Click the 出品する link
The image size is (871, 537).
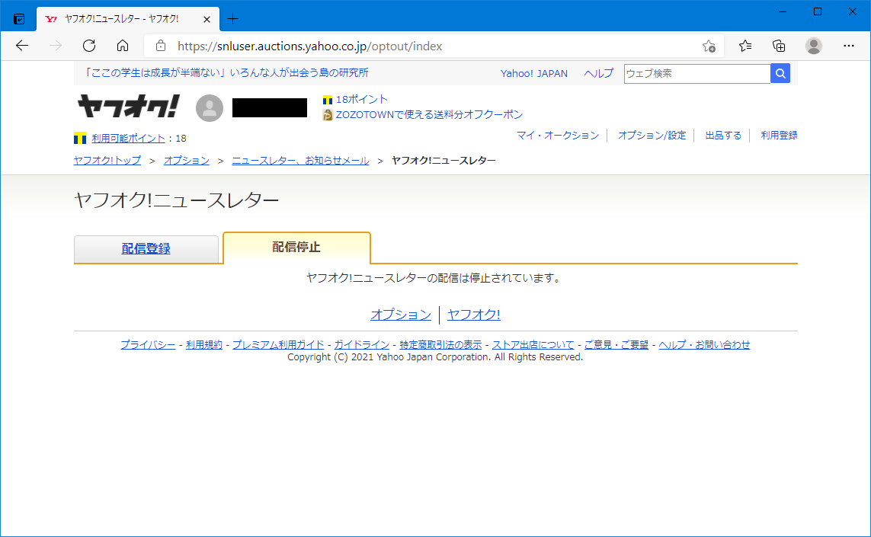coord(723,136)
